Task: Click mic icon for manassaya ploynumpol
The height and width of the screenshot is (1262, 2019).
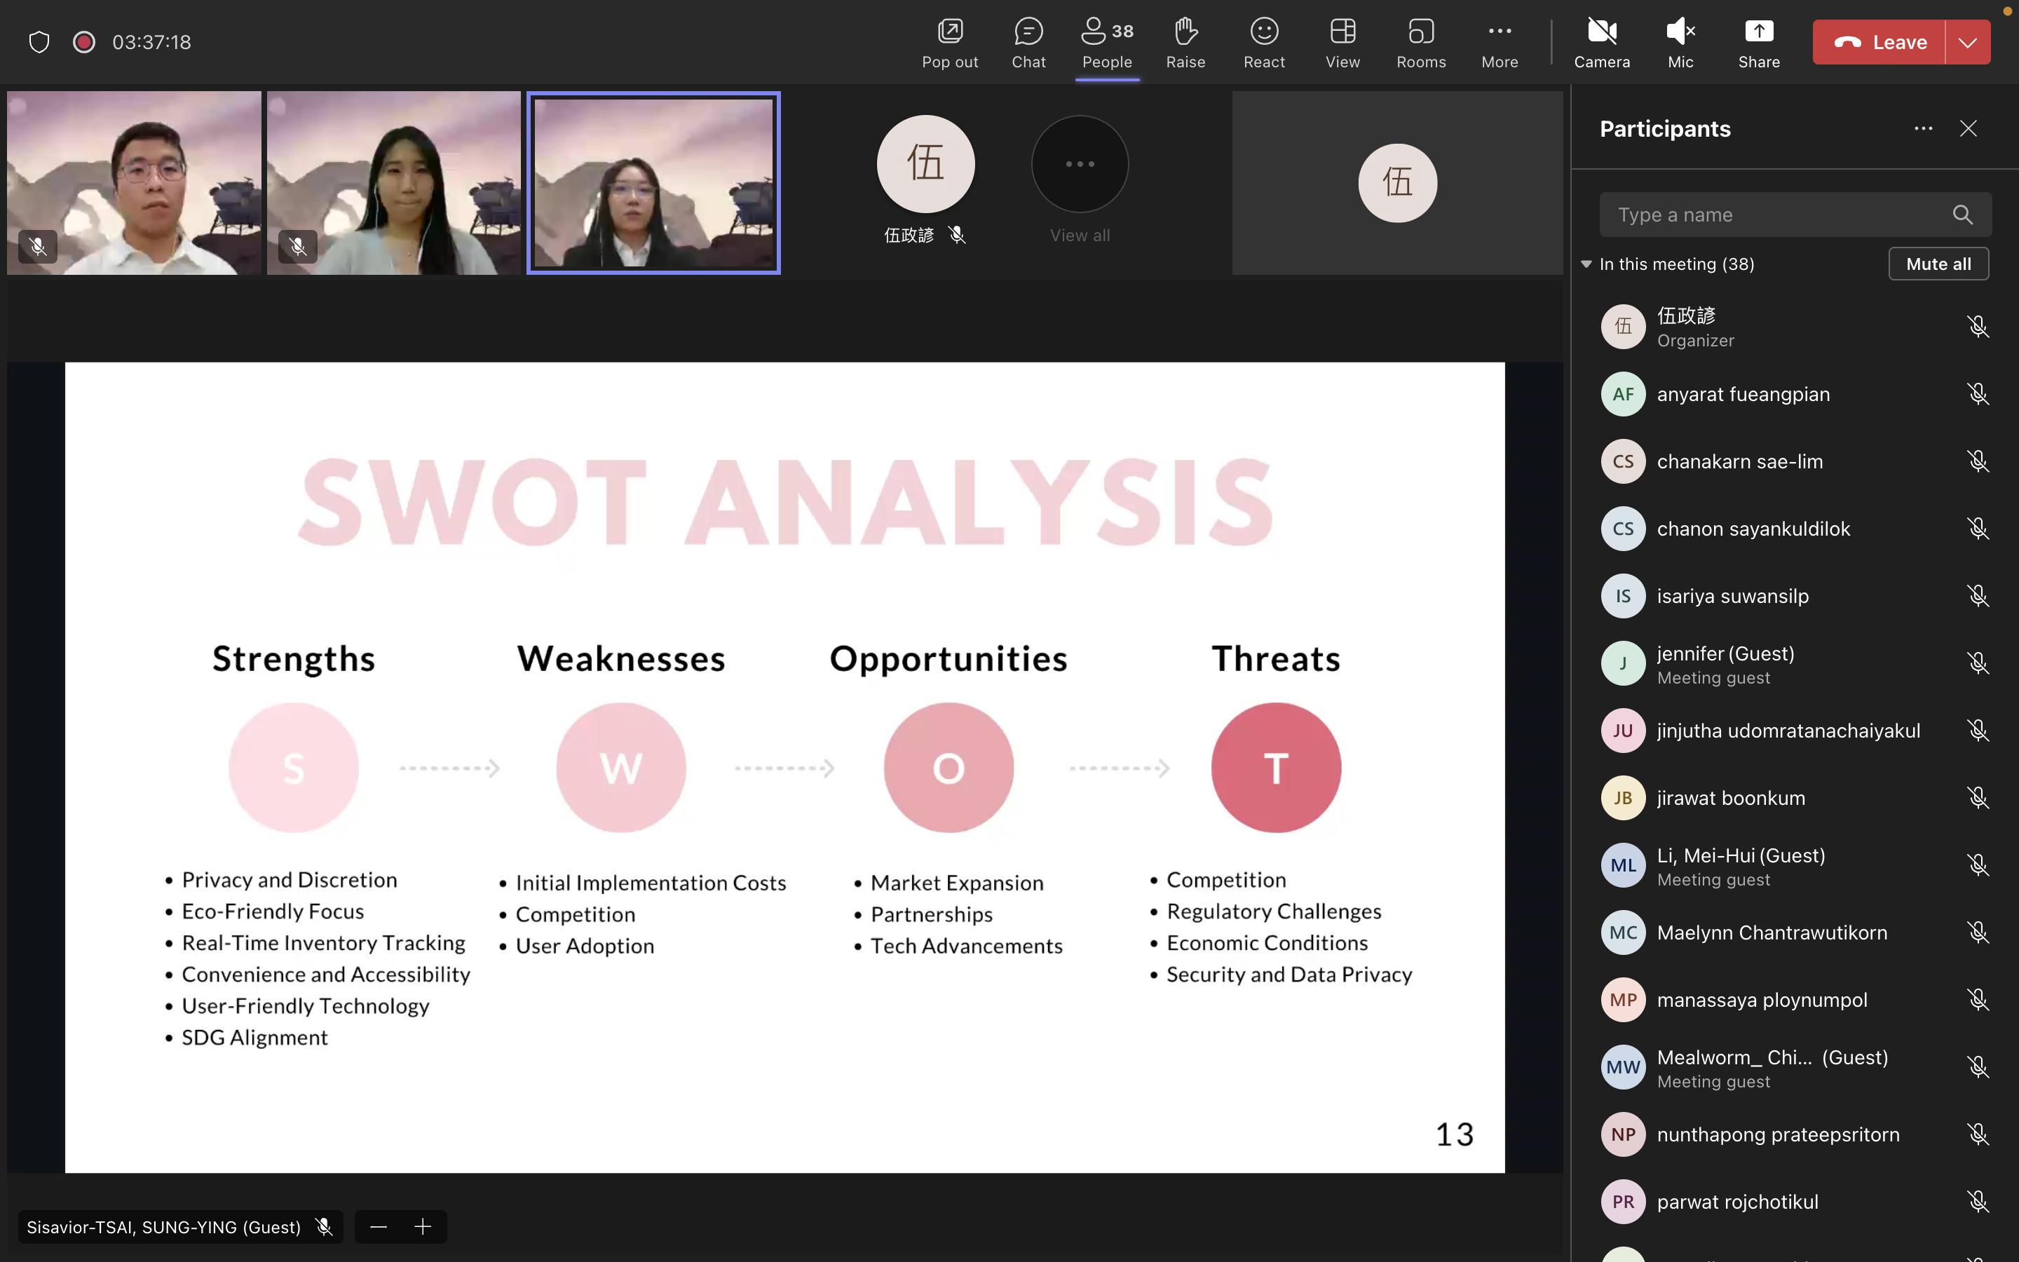Action: coord(1977,1000)
